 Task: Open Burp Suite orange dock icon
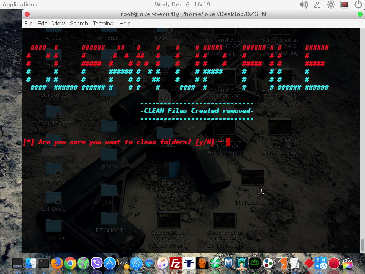(x=281, y=263)
